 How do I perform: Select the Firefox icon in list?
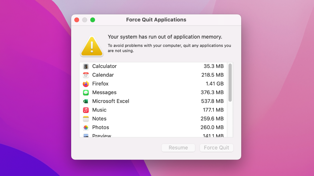click(x=86, y=84)
